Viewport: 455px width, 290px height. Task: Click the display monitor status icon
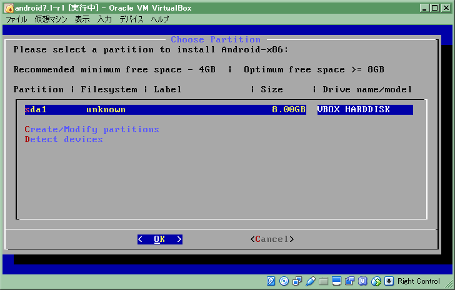(337, 281)
